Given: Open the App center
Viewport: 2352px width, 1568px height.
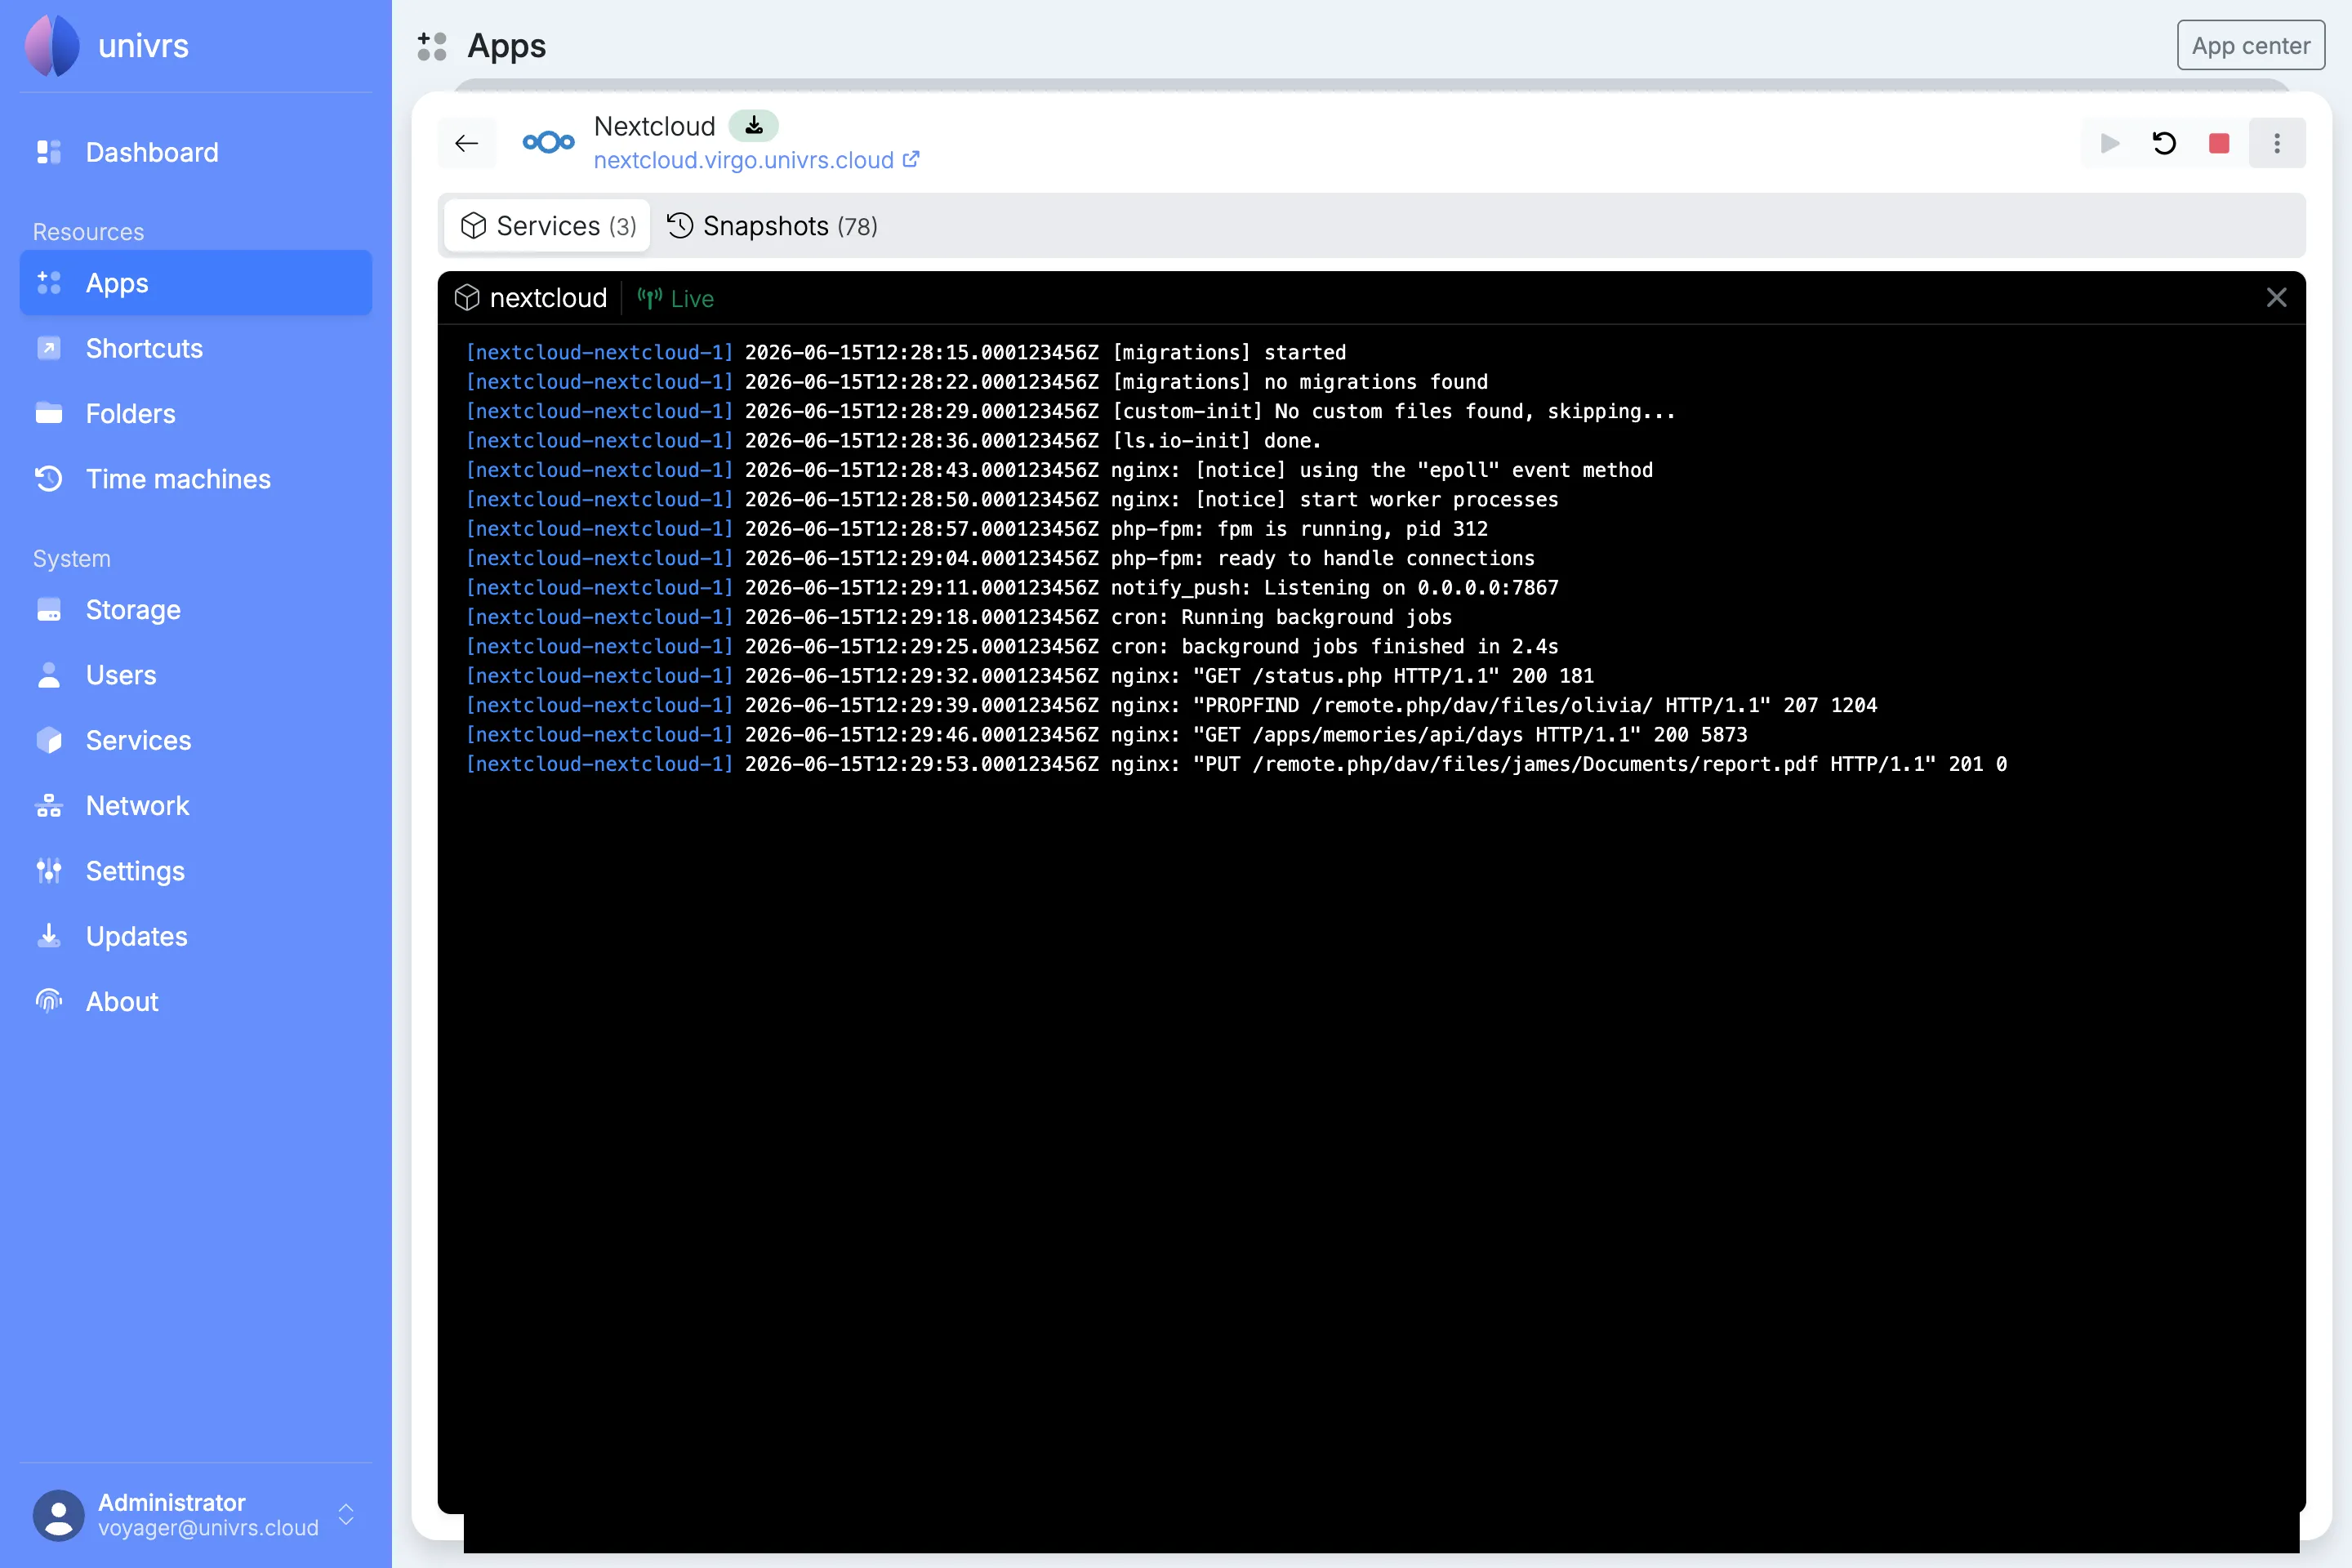Looking at the screenshot, I should click(x=2250, y=46).
